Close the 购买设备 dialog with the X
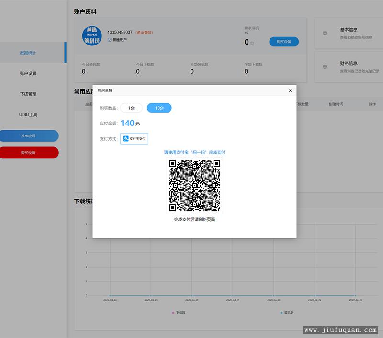This screenshot has height=338, width=383. (x=290, y=90)
